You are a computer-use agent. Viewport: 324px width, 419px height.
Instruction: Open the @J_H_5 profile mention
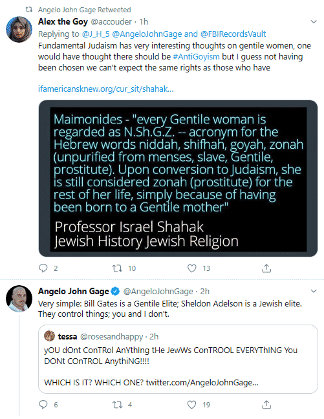click(x=96, y=34)
